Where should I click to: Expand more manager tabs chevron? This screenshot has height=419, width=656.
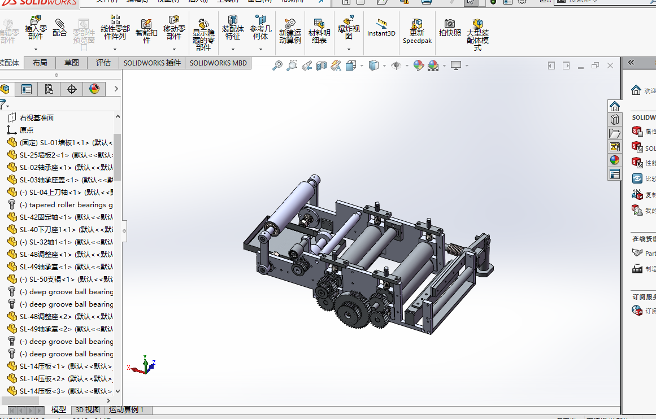pos(116,89)
